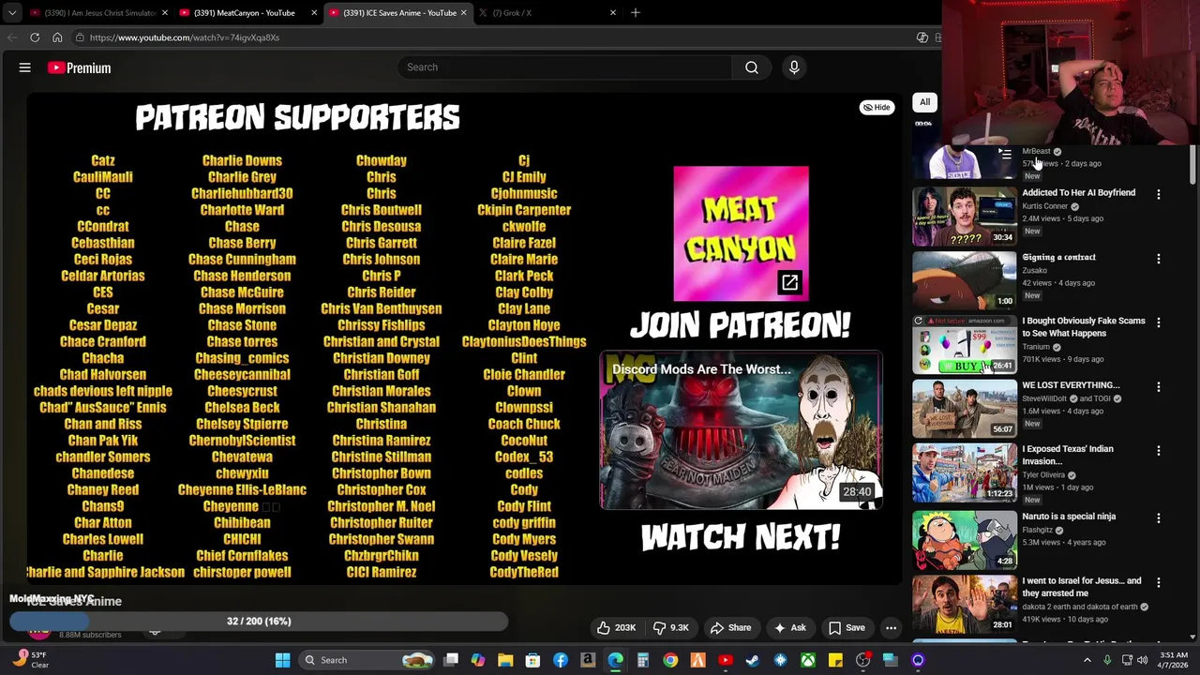The image size is (1200, 675).
Task: Close the Grok / X tab
Action: 613,12
